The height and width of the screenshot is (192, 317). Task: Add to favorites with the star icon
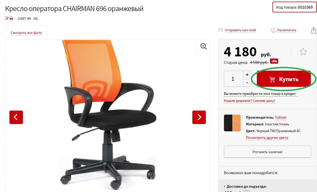pyautogui.click(x=303, y=52)
